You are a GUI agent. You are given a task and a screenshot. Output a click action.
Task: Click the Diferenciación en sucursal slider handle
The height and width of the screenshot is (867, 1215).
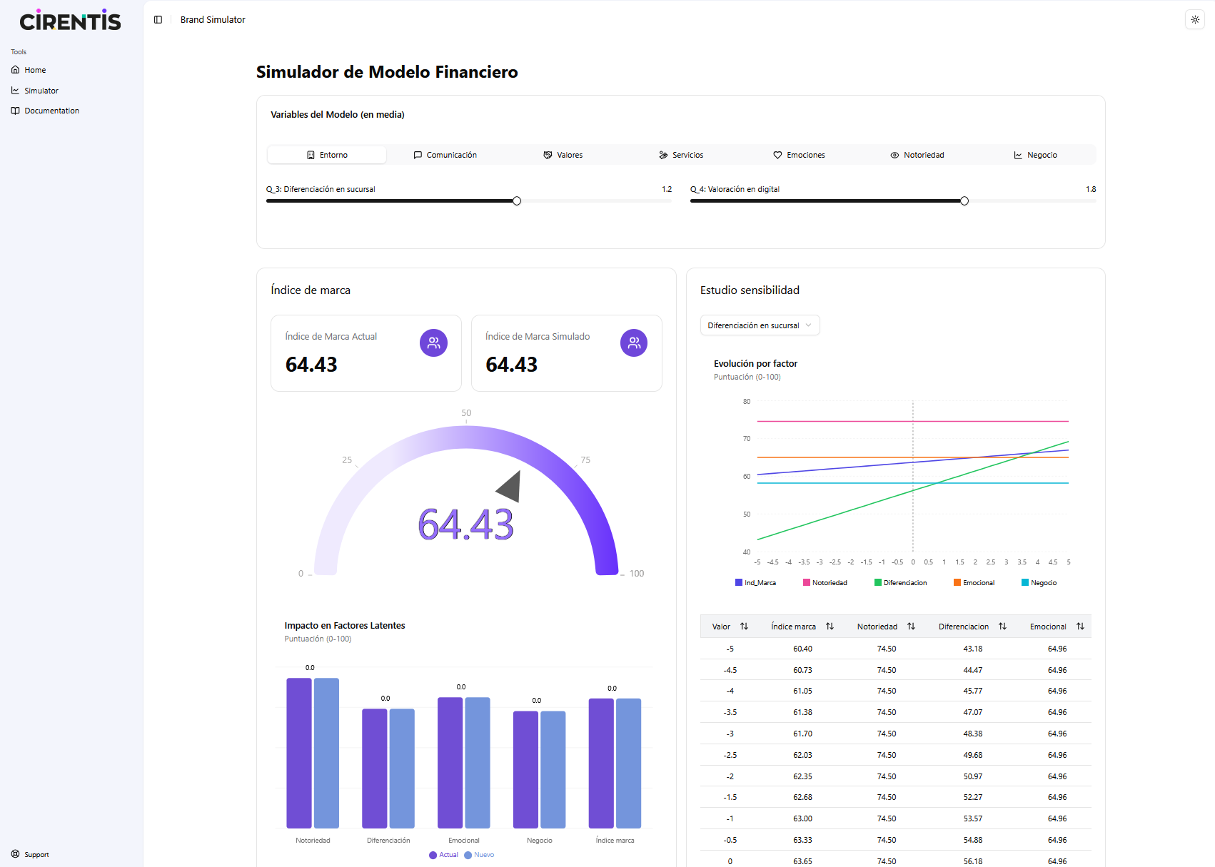[517, 201]
